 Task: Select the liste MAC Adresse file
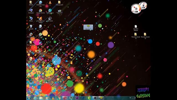pos(136,28)
